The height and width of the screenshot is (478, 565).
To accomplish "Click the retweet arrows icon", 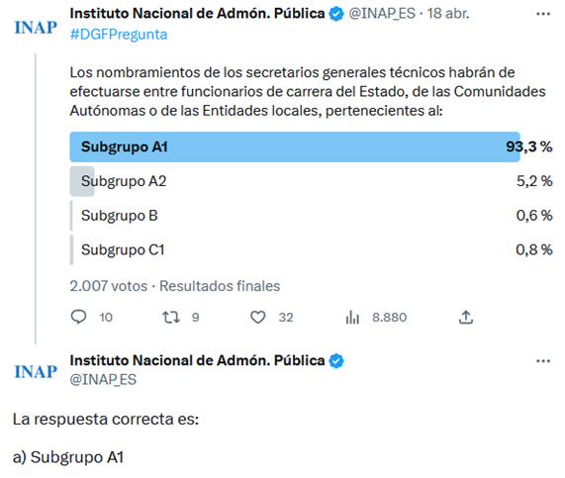I will (x=171, y=318).
